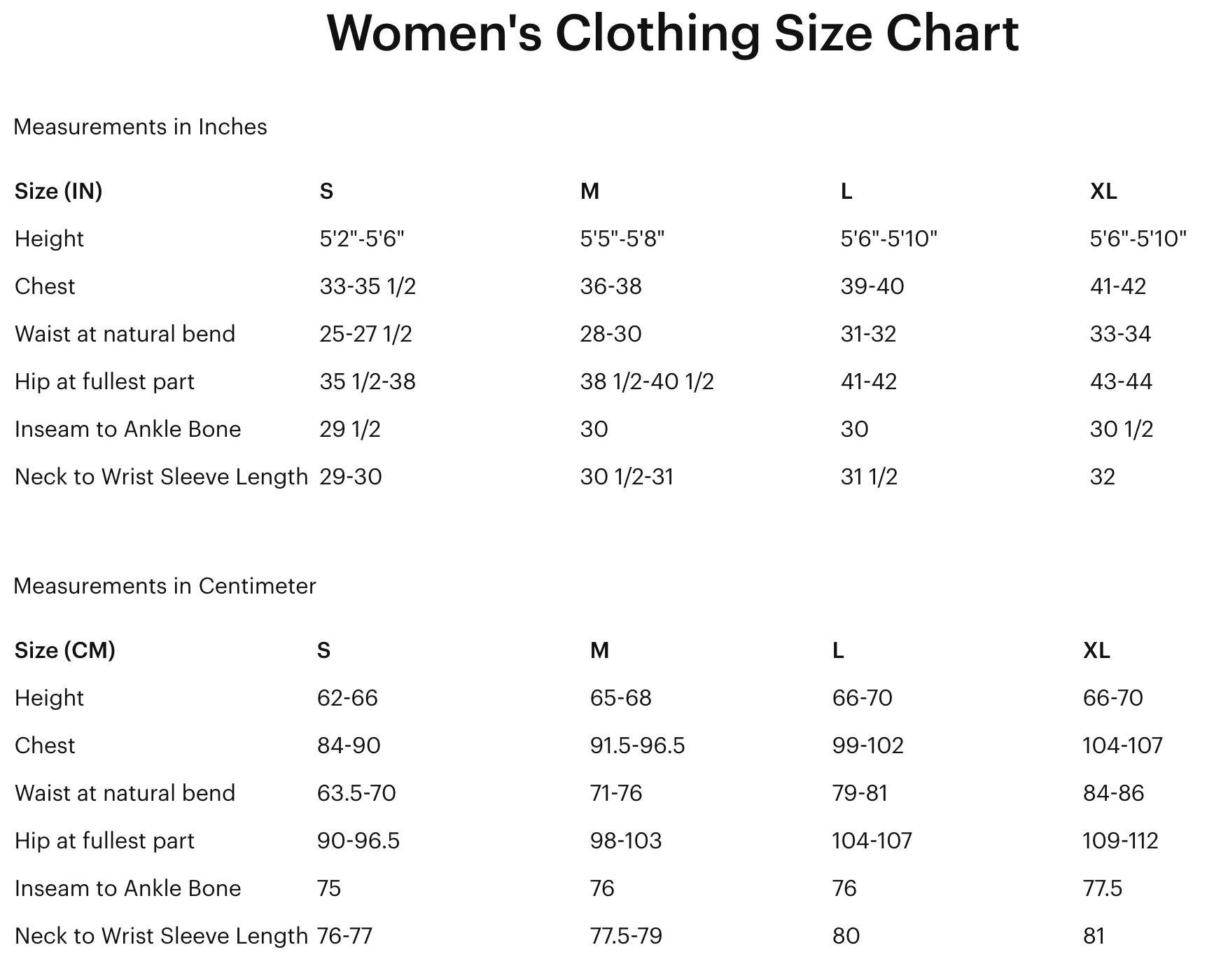Click the 5'2"-5'6" height value

[x=362, y=239]
